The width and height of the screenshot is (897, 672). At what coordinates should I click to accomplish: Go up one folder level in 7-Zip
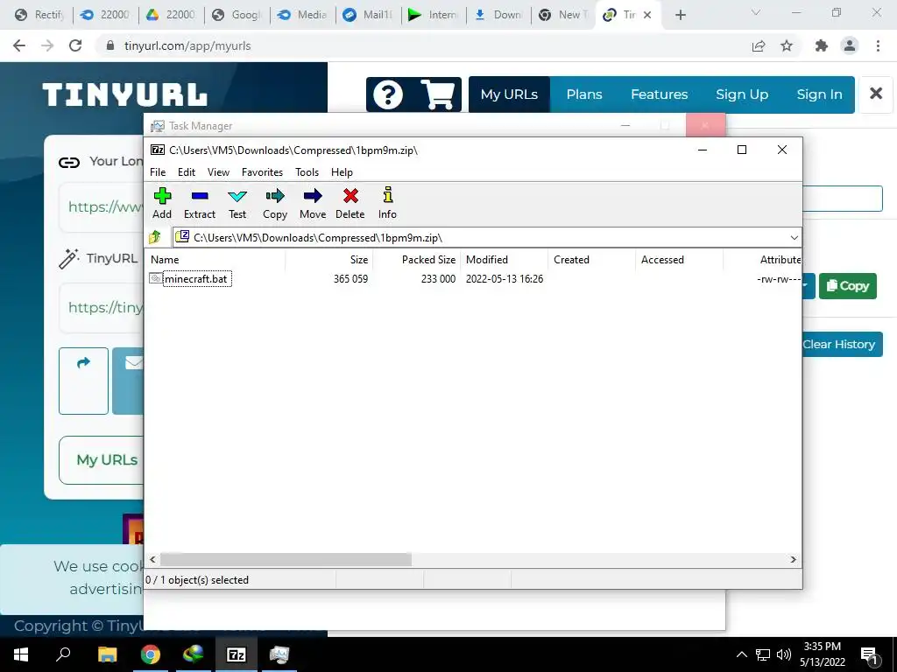coord(155,237)
